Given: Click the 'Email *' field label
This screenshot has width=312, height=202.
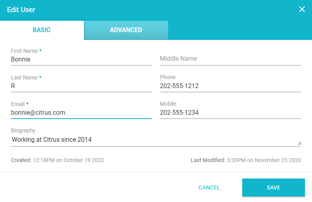Looking at the screenshot, I should 20,104.
